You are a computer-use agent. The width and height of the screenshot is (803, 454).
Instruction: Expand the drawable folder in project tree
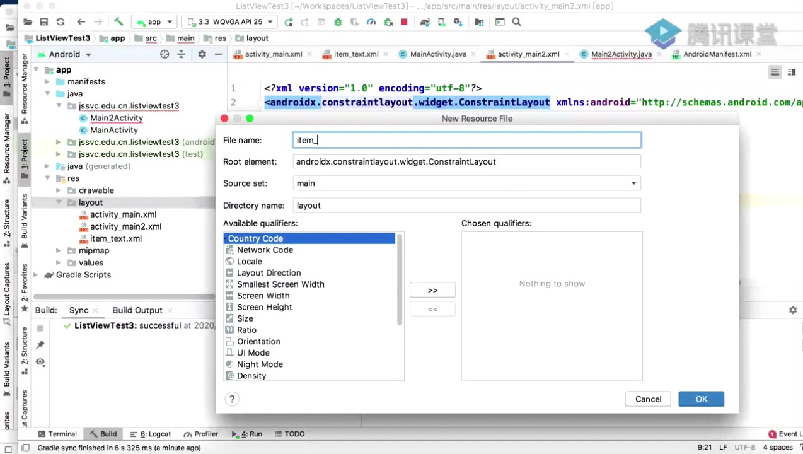point(59,190)
